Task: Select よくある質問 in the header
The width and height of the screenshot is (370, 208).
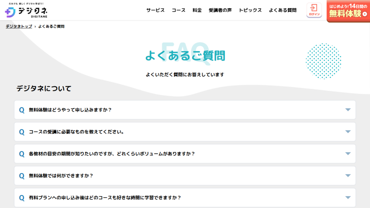Action: pyautogui.click(x=283, y=10)
